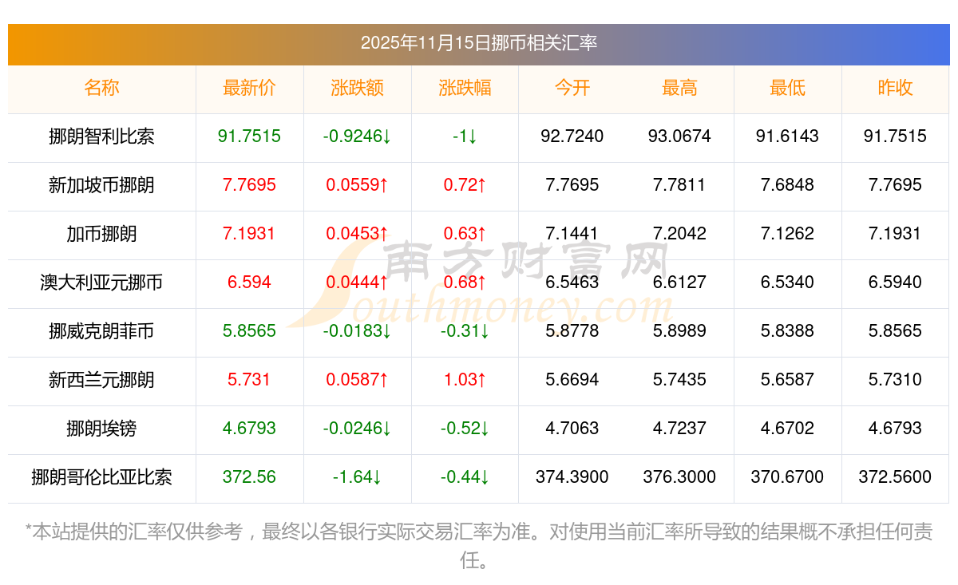Click the 新西兰元挪朗 row label
Image resolution: width=958 pixels, height=585 pixels.
click(101, 380)
